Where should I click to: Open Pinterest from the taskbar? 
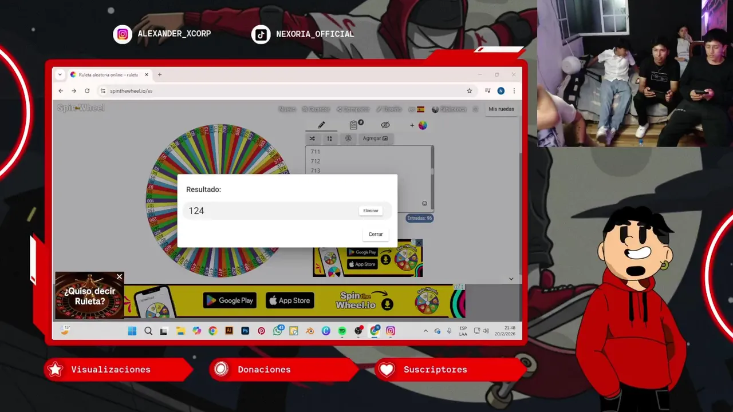pyautogui.click(x=261, y=331)
